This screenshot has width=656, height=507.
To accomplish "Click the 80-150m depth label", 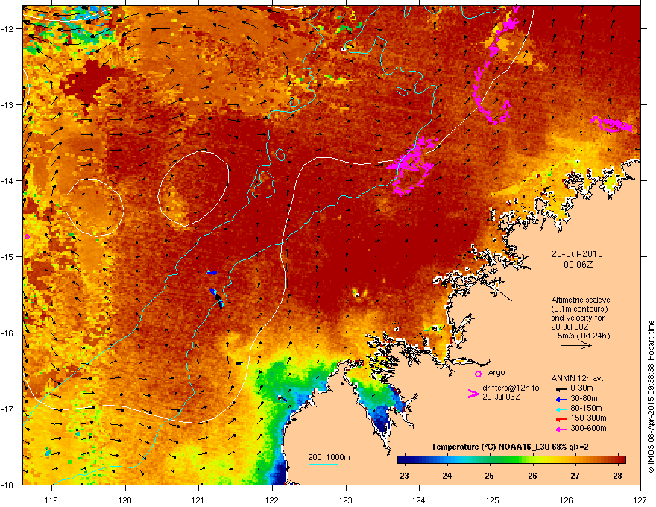I will [x=586, y=409].
